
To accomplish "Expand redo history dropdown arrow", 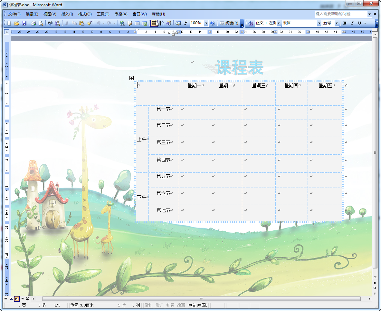I will coord(114,23).
